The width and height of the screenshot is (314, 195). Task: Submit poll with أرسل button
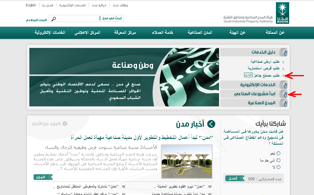tap(235, 178)
